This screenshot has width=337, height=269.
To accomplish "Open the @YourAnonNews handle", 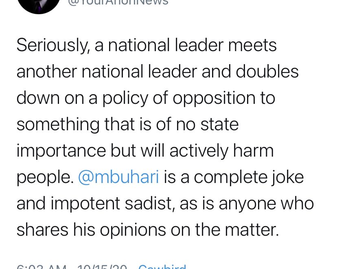I will pyautogui.click(x=118, y=2).
